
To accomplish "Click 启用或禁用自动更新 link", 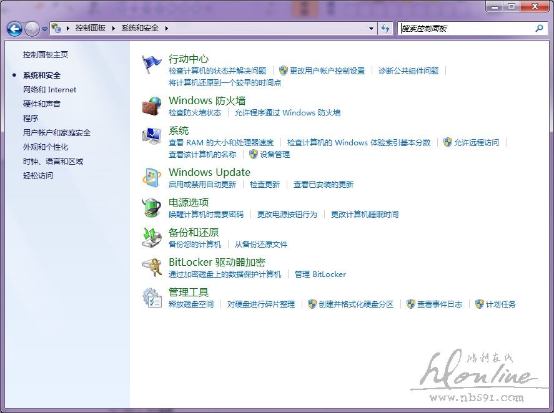I will (x=202, y=184).
